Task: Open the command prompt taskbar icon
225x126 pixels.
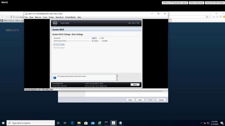Action: point(107,123)
